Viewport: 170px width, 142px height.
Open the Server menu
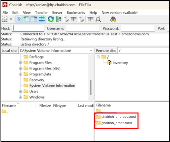(x=57, y=12)
